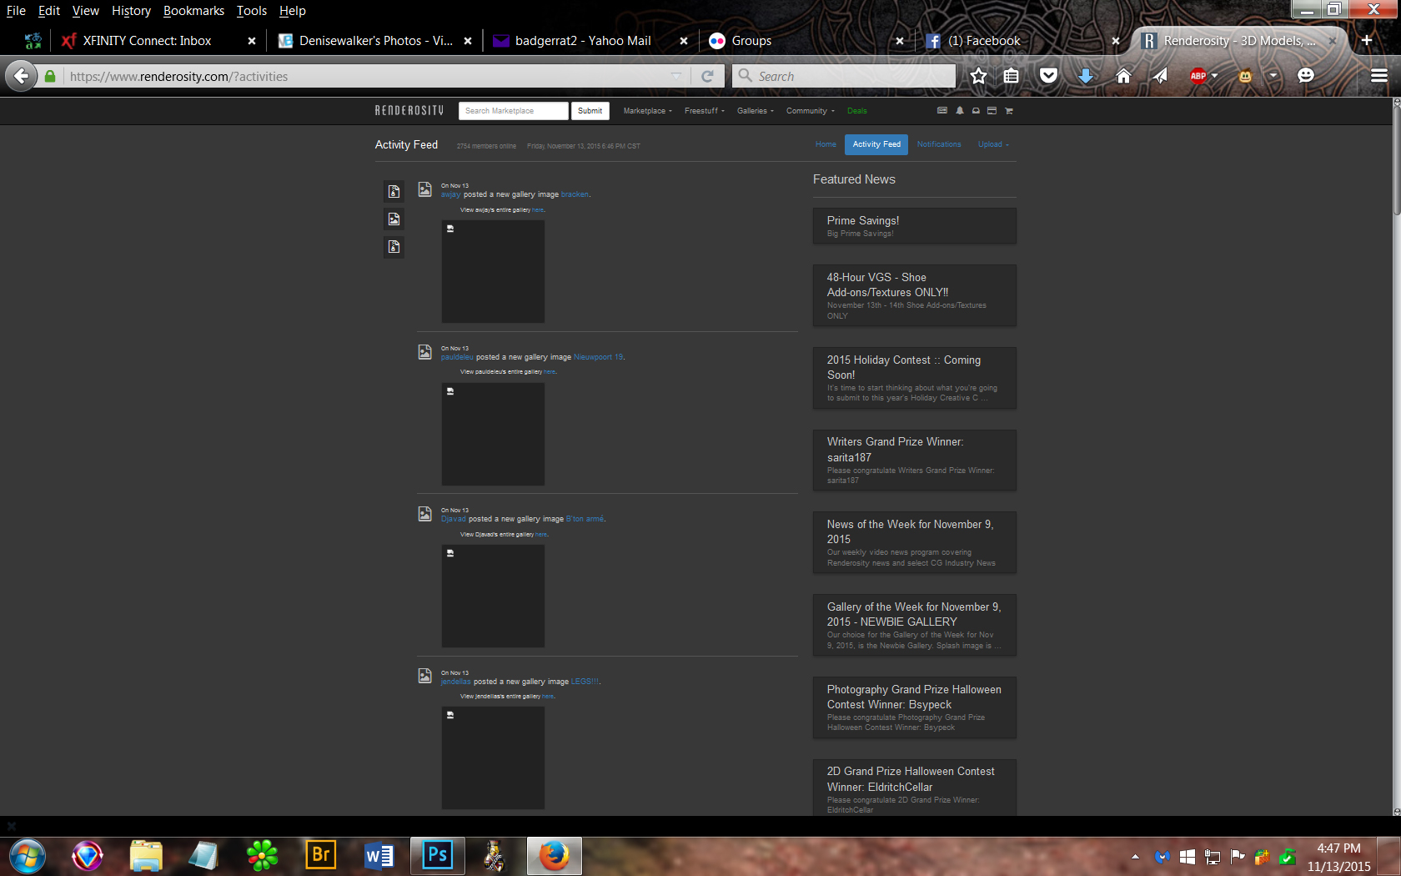Image resolution: width=1401 pixels, height=876 pixels.
Task: Open awjay's profile link
Action: (450, 194)
